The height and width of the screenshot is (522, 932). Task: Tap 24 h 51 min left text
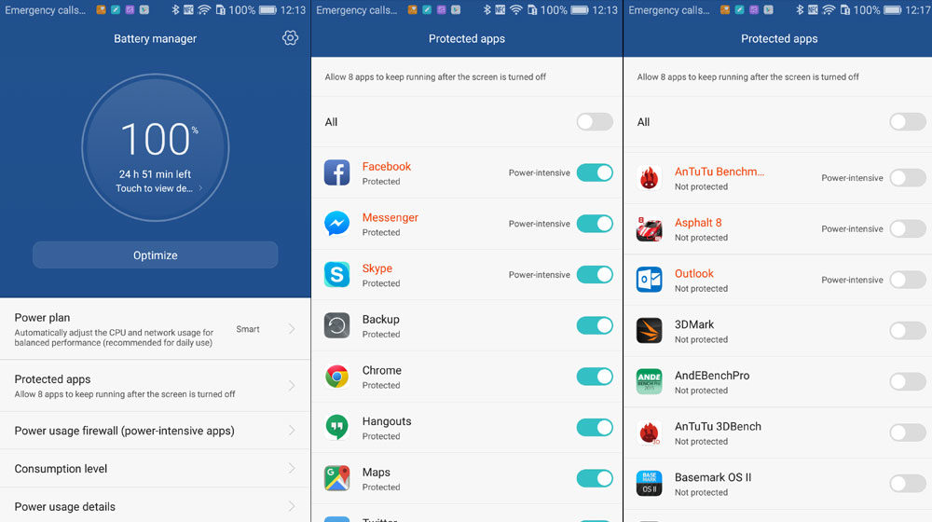click(155, 174)
